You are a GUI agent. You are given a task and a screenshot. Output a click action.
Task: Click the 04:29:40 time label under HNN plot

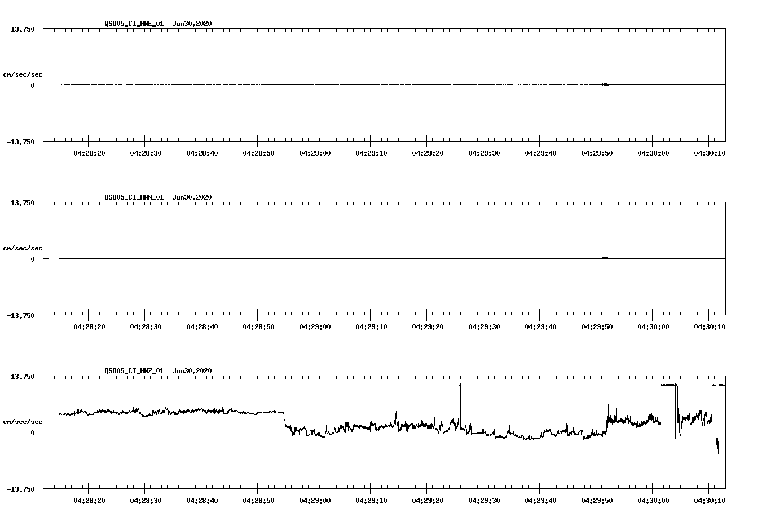pyautogui.click(x=540, y=327)
